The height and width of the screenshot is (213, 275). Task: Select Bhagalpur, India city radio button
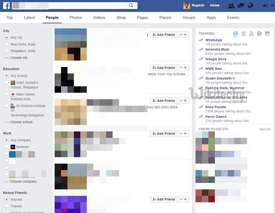(6, 51)
